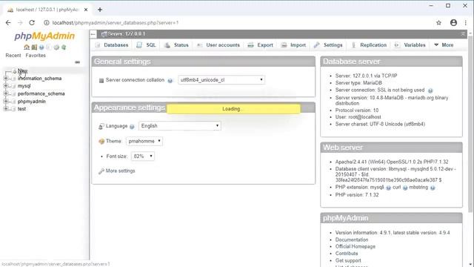Screen dimensions: 474x267
Task: Open navigation panel settings gear icon
Action: 56,47
